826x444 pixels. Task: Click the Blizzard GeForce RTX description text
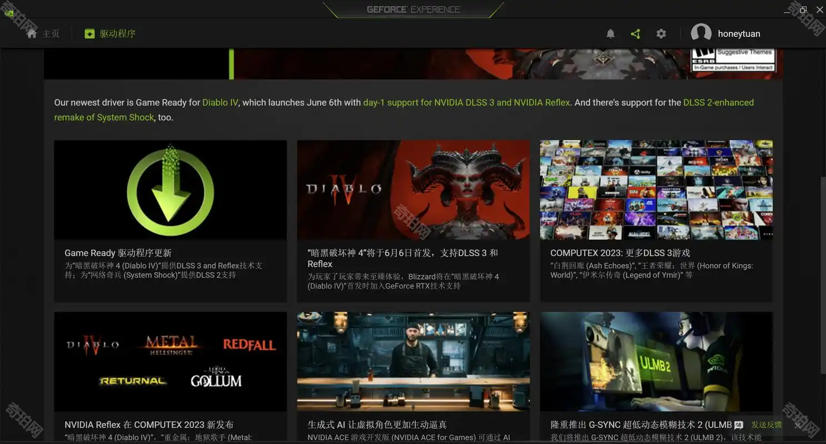point(403,281)
